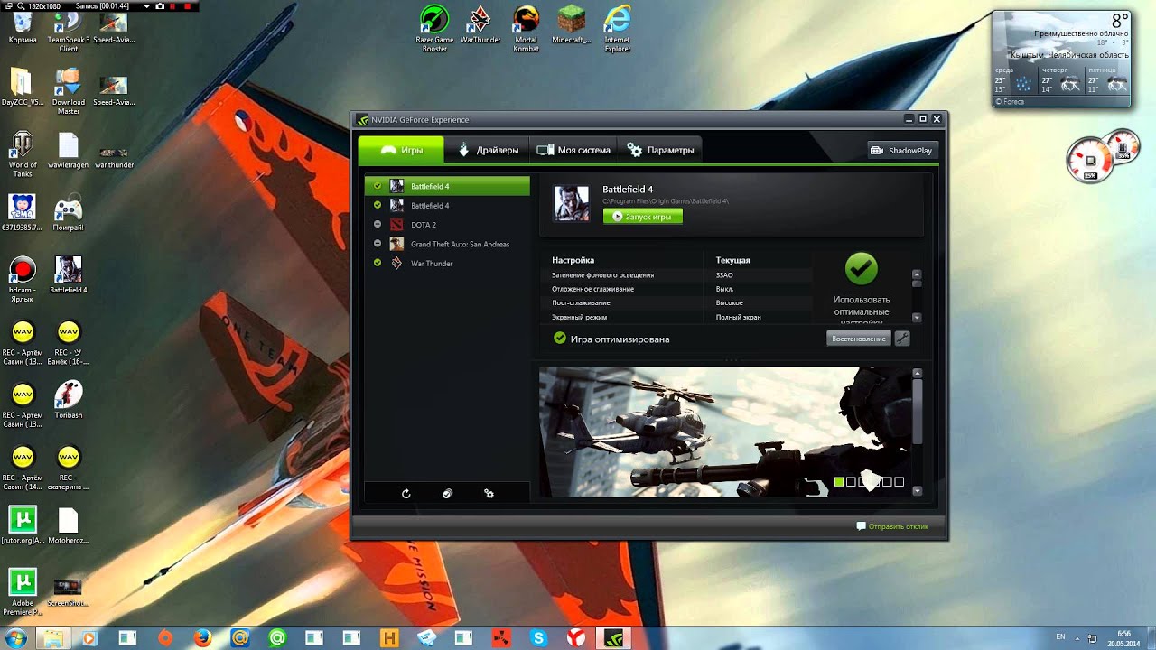Viewport: 1156px width, 650px height.
Task: Click the Minecraft desktop icon
Action: coord(571,25)
